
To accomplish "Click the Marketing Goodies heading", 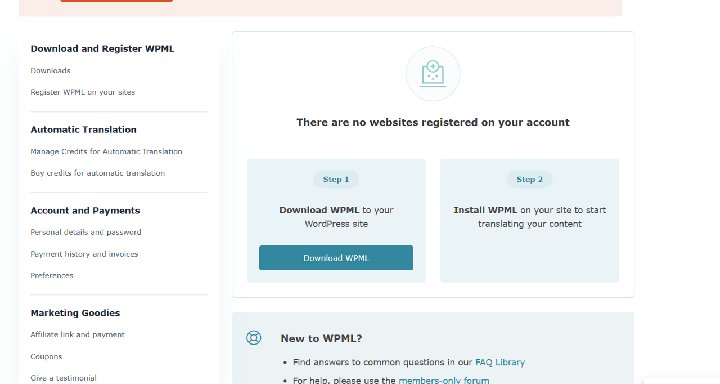I will (75, 313).
